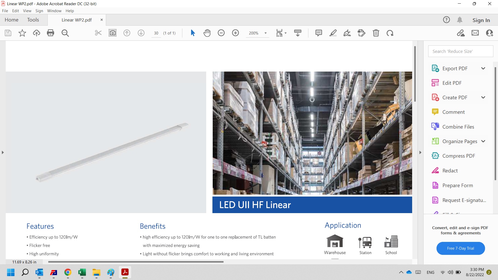This screenshot has width=498, height=280.
Task: Open the Sign menu
Action: click(39, 11)
